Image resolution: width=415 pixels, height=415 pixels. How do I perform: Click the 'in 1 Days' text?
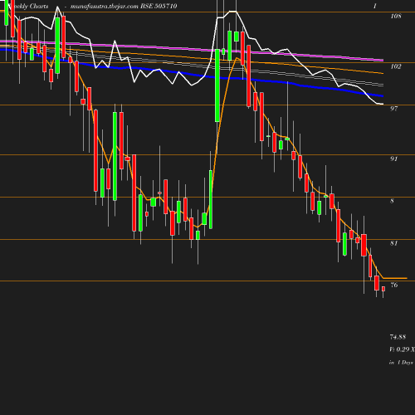pos(401,363)
